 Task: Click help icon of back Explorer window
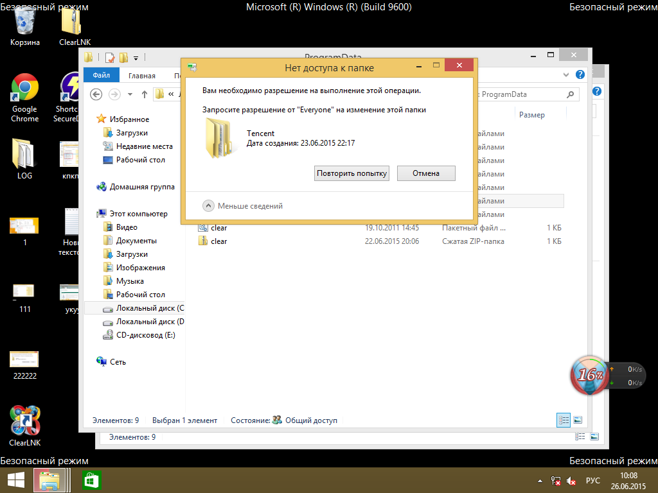pos(597,91)
